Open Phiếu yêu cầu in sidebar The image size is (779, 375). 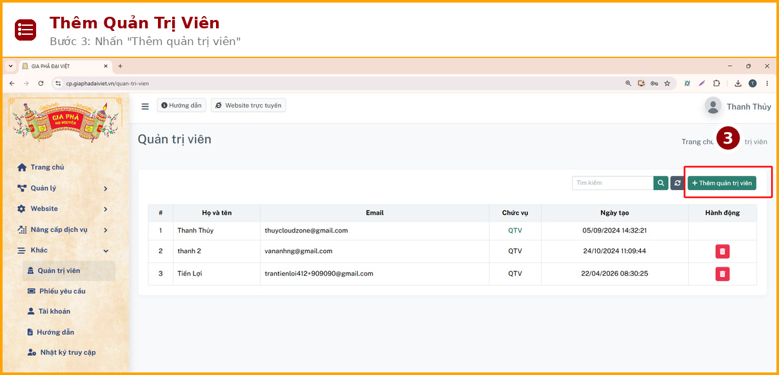62,291
